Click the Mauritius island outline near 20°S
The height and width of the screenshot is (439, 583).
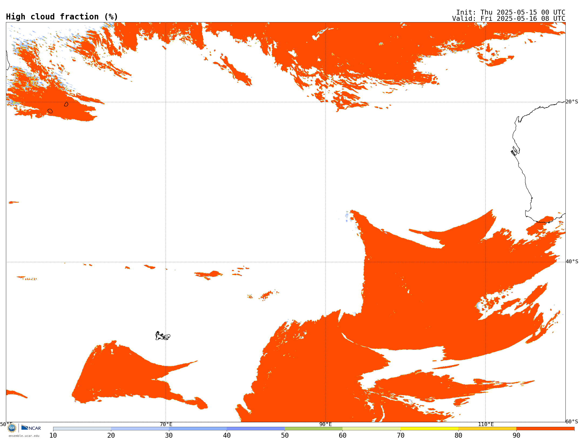[x=66, y=104]
